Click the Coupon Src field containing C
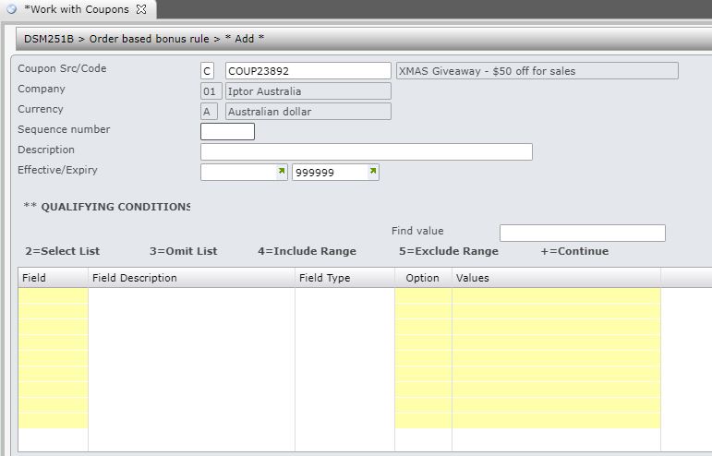This screenshot has width=712, height=456. tap(210, 71)
